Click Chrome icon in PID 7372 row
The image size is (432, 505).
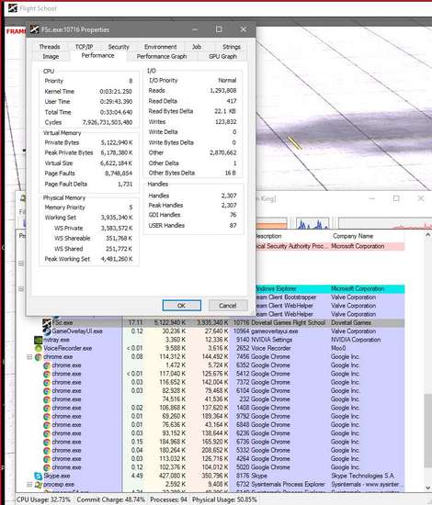point(47,382)
